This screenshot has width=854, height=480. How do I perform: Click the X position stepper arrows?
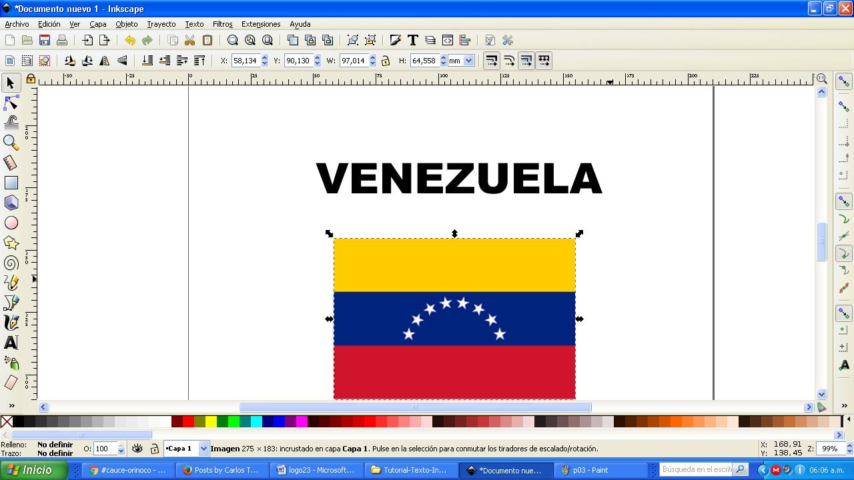264,61
